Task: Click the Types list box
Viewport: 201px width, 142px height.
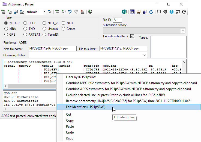Action: (169, 47)
